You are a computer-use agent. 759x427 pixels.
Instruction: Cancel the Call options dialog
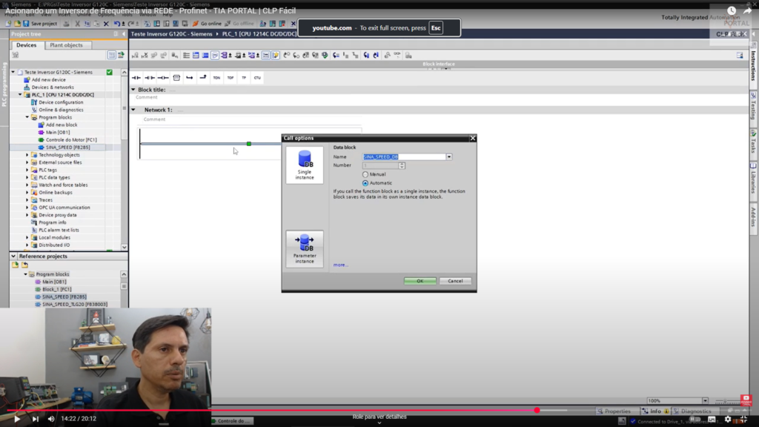[x=455, y=281]
